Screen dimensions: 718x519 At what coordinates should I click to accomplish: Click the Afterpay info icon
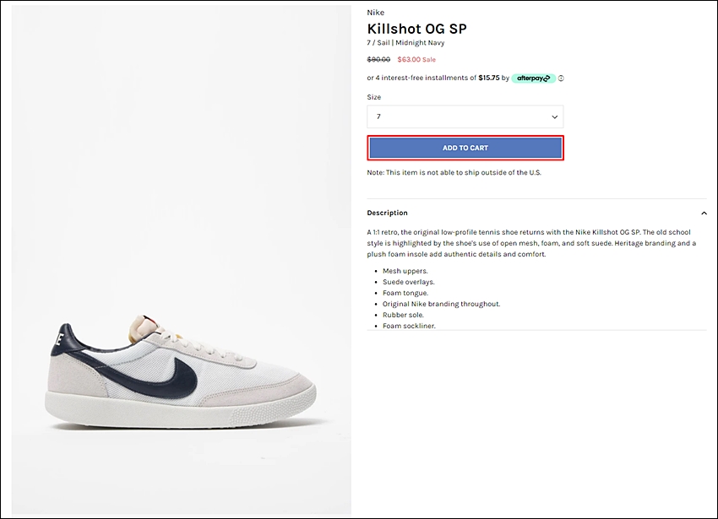(x=561, y=78)
